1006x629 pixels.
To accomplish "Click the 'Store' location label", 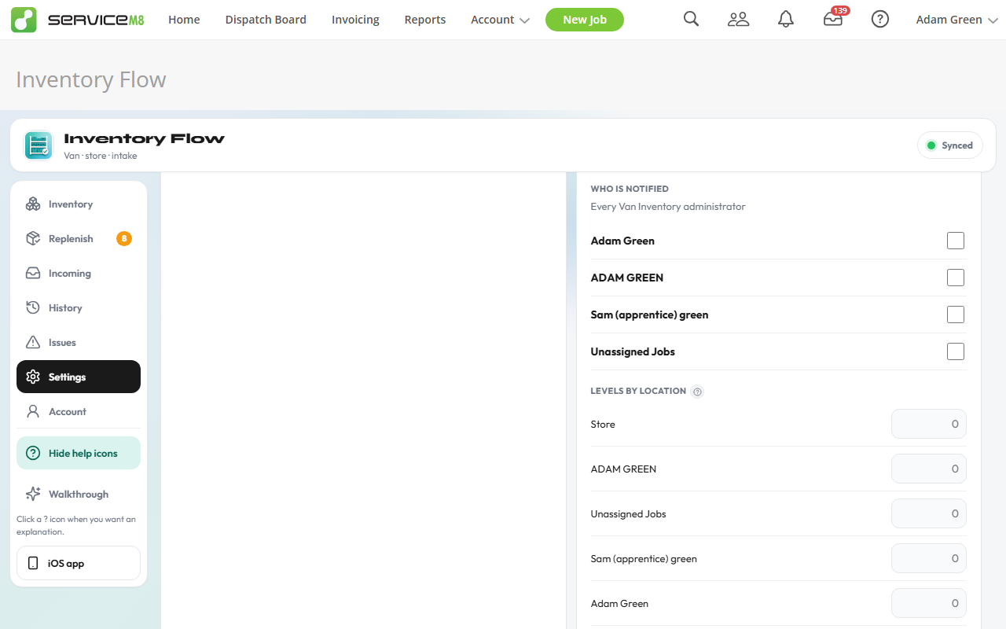I will (x=603, y=424).
